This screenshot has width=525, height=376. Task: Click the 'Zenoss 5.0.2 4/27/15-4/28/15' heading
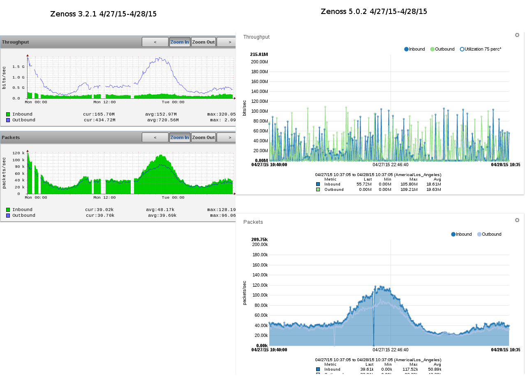374,12
